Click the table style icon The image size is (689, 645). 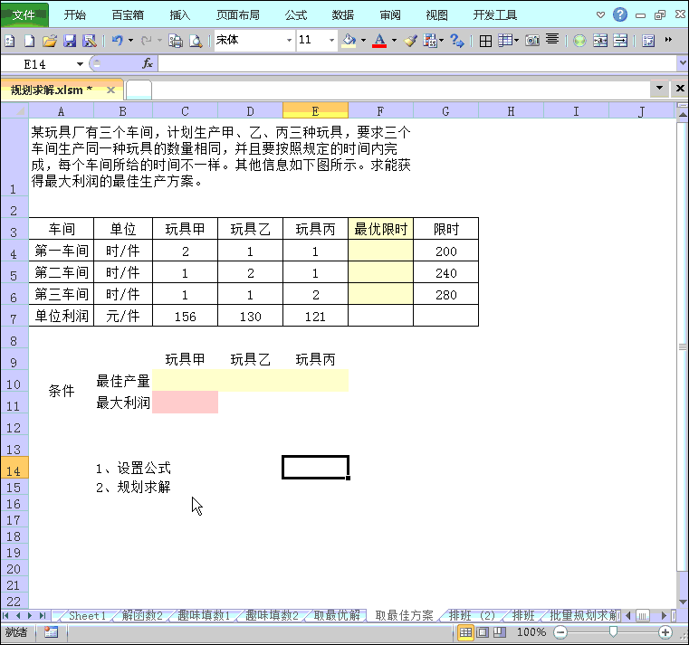tap(505, 41)
